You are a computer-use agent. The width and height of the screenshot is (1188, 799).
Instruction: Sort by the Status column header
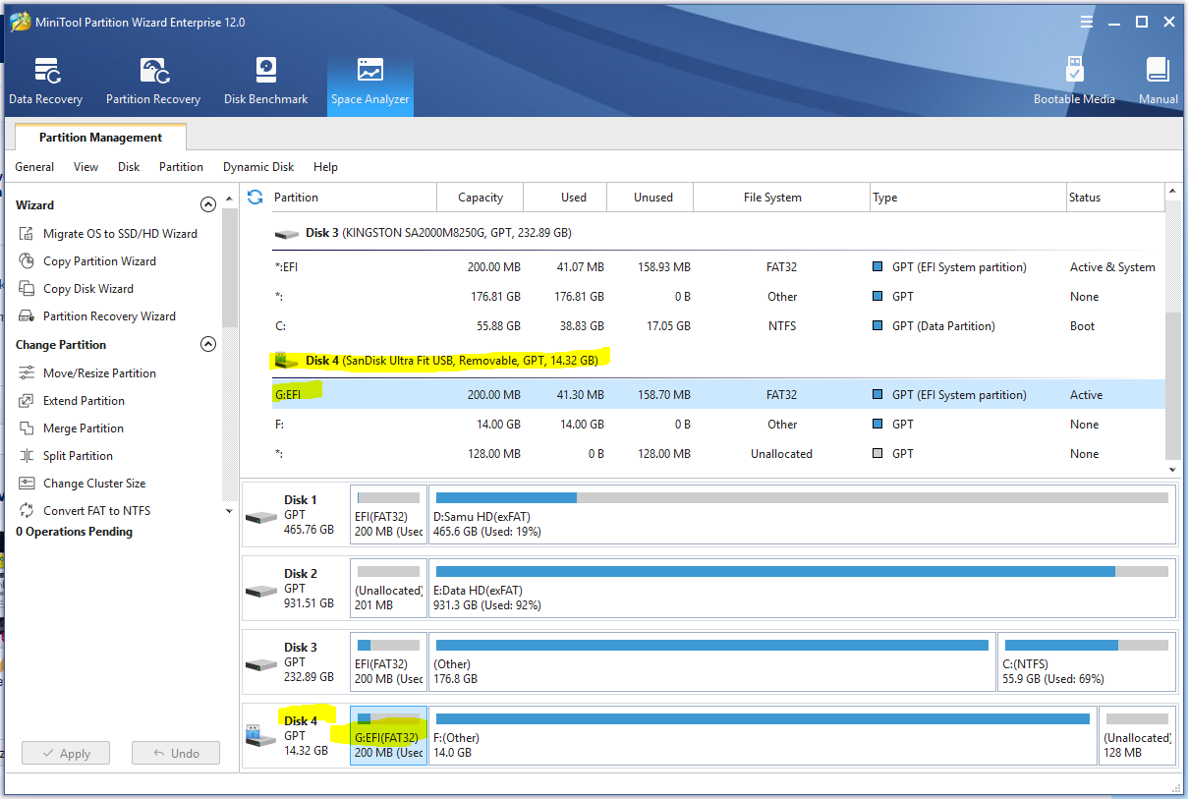pos(1116,198)
